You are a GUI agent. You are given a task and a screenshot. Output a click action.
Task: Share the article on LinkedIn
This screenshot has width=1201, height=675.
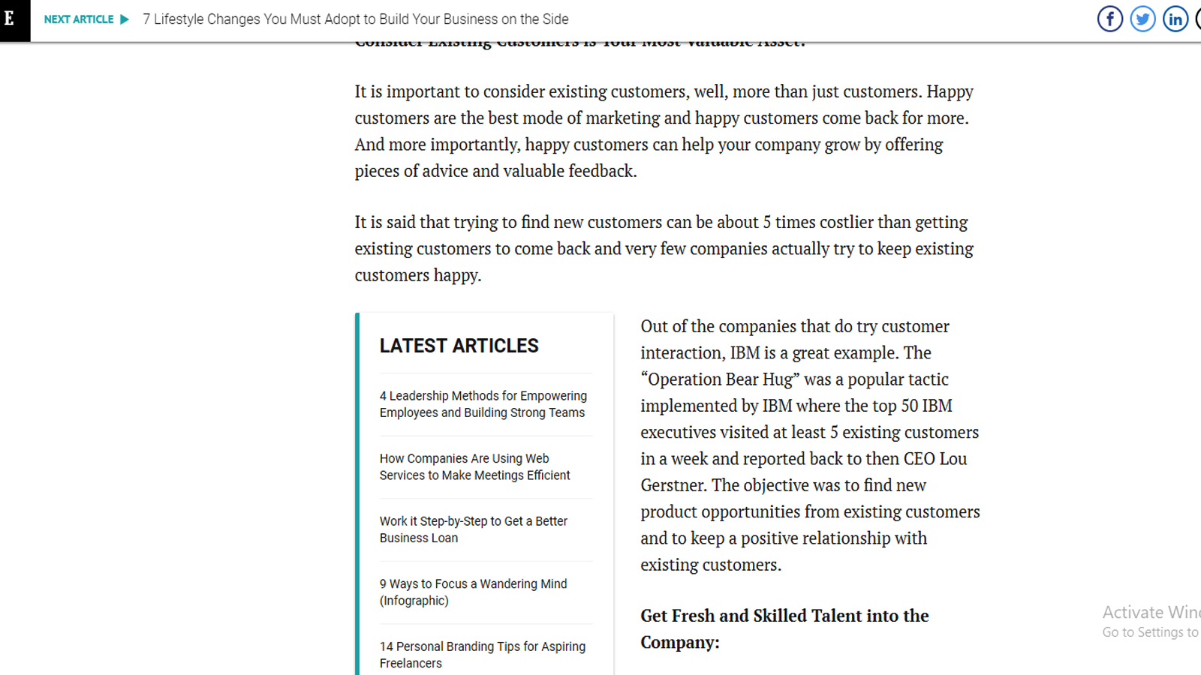click(x=1175, y=19)
